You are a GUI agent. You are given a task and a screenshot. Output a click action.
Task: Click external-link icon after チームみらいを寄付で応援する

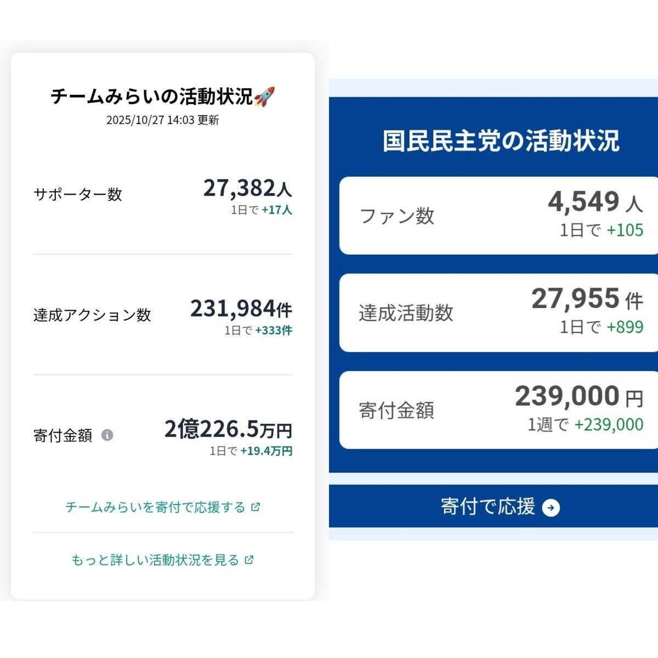[x=256, y=507]
